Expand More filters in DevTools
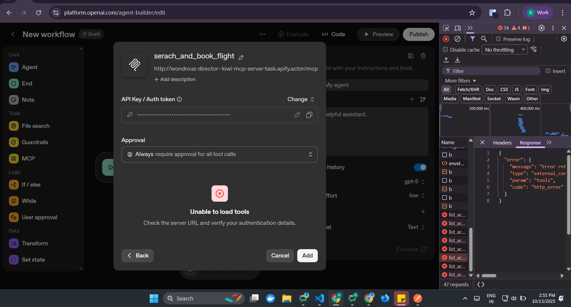 coord(461,81)
